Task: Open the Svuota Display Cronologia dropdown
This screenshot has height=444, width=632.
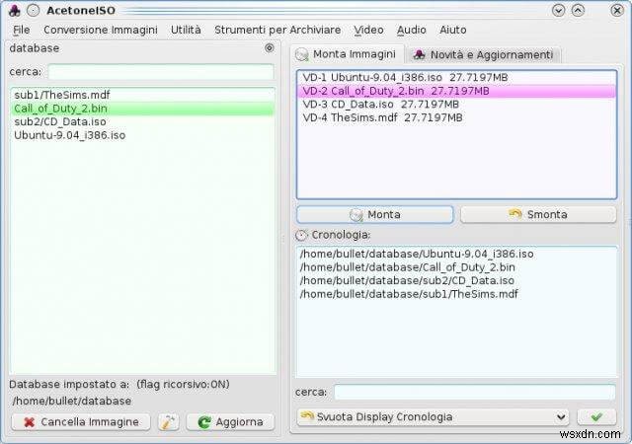Action: click(433, 417)
